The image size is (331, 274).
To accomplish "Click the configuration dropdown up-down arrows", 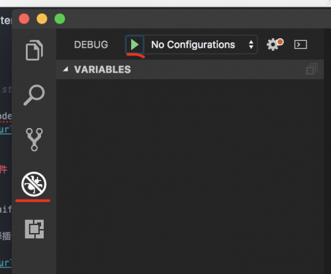I will (x=251, y=45).
